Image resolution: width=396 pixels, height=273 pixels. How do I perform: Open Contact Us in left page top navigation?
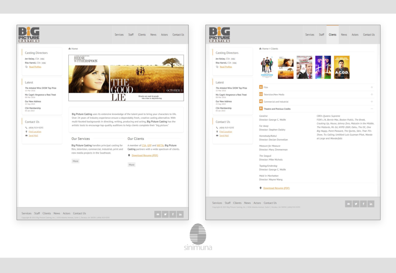tap(178, 34)
